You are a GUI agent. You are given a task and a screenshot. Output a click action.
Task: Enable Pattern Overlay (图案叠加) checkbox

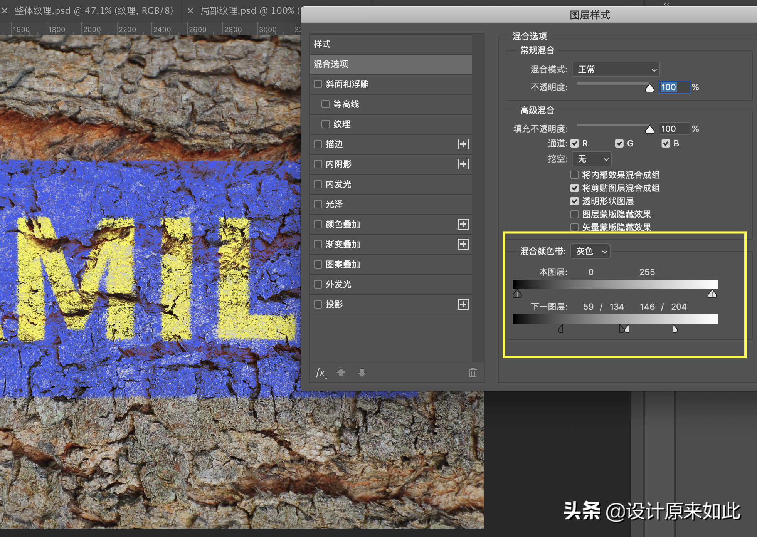(x=318, y=264)
